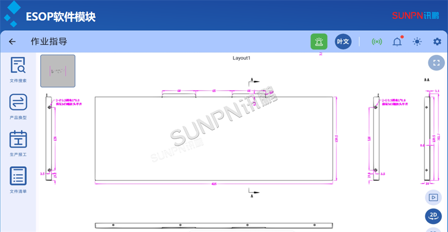Toggle brightness with the sun icon
The width and height of the screenshot is (448, 232).
(417, 42)
